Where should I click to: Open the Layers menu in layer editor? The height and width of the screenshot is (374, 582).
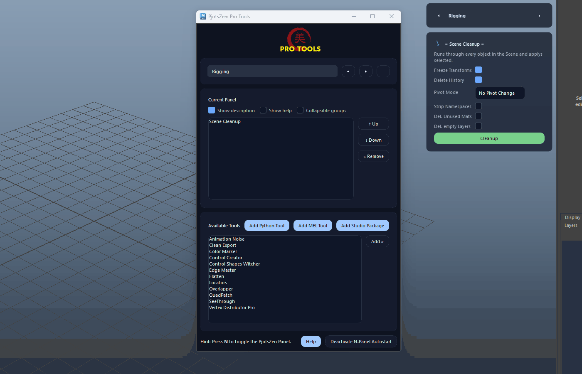click(571, 225)
